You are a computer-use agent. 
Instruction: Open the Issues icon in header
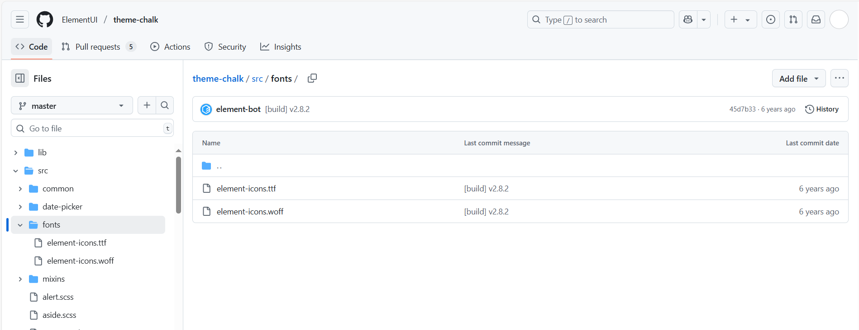coord(771,19)
